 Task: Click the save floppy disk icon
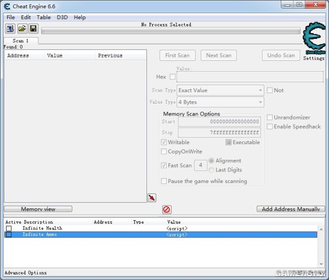(33, 28)
